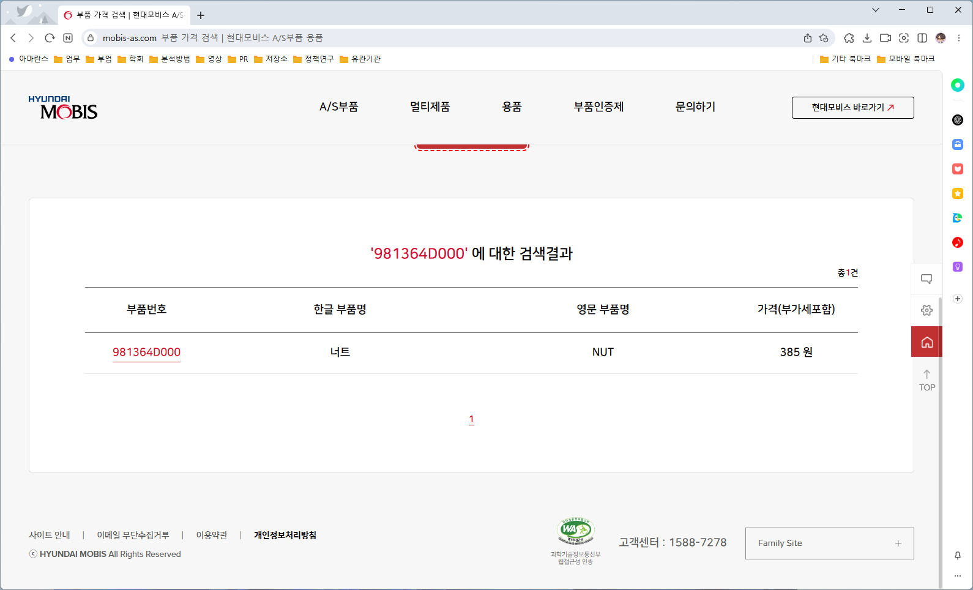Image resolution: width=973 pixels, height=590 pixels.
Task: Open the PR bookmark folder
Action: [238, 59]
